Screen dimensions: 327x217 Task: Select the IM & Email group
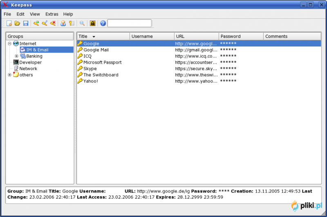[x=47, y=50]
